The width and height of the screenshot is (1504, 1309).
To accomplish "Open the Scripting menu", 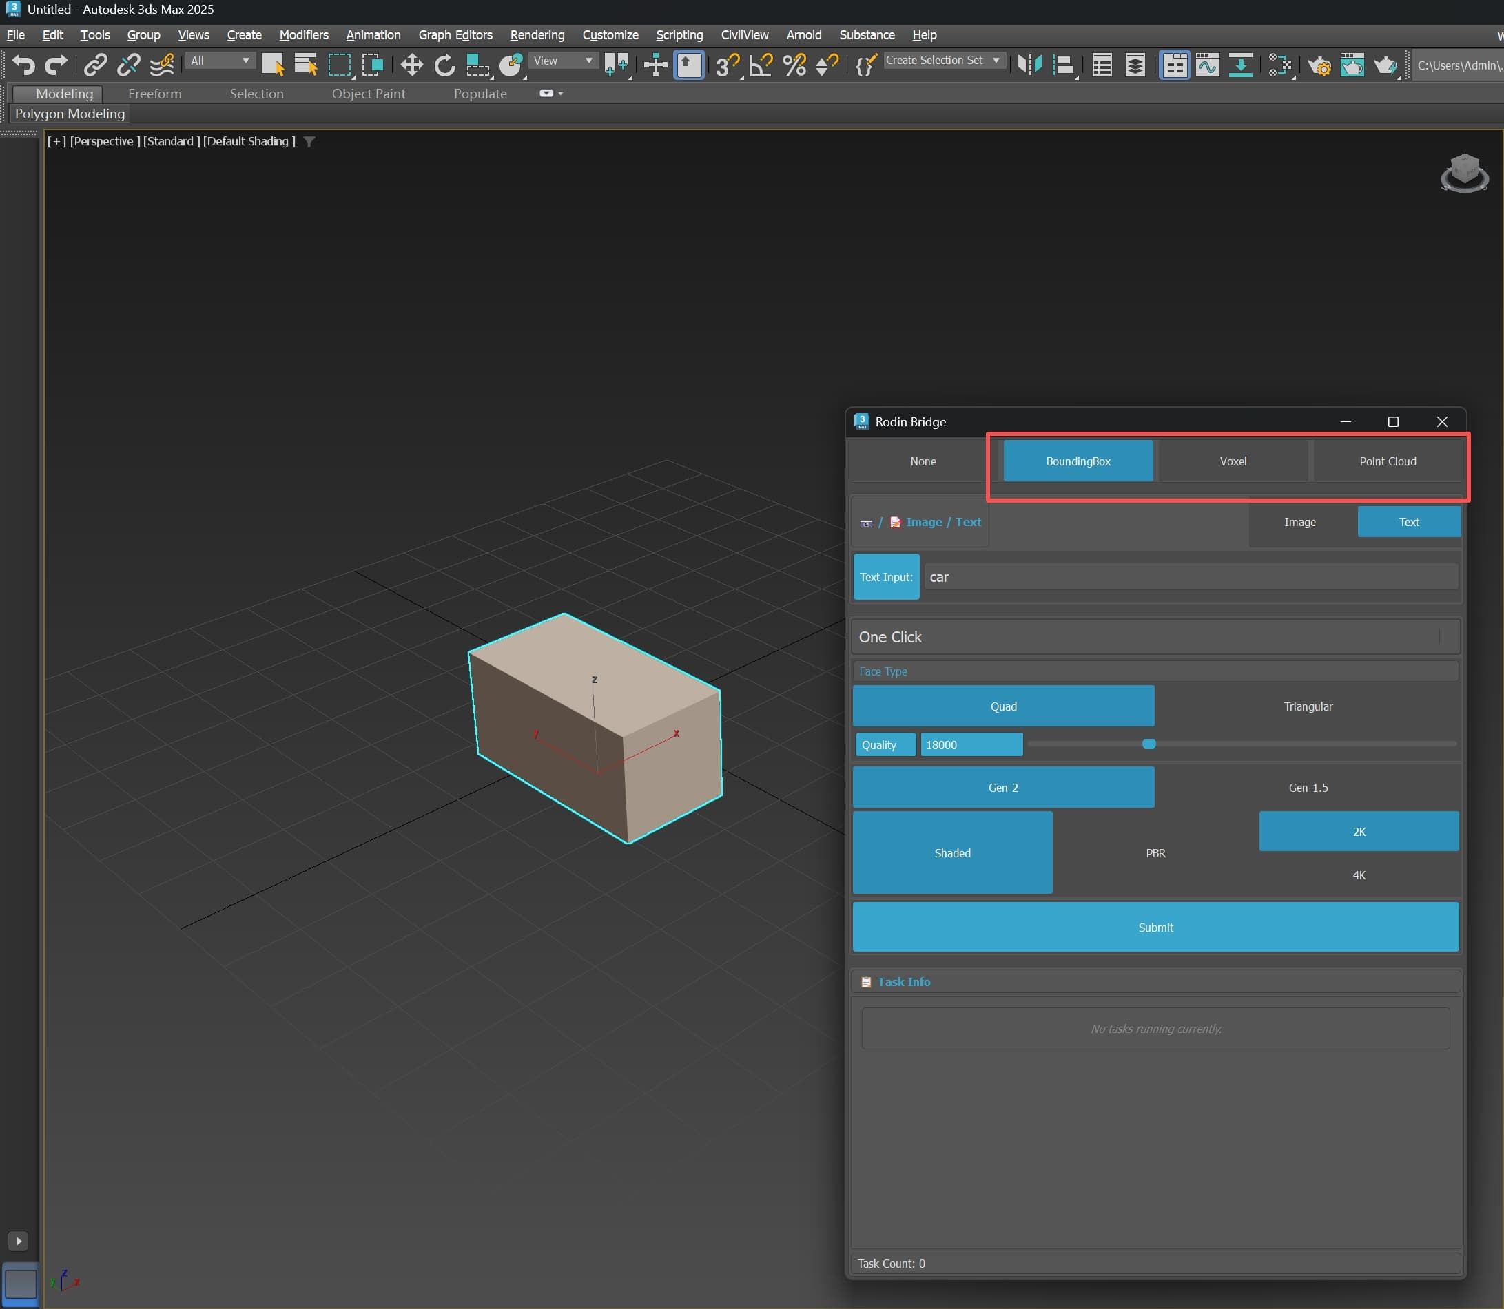I will click(x=679, y=35).
